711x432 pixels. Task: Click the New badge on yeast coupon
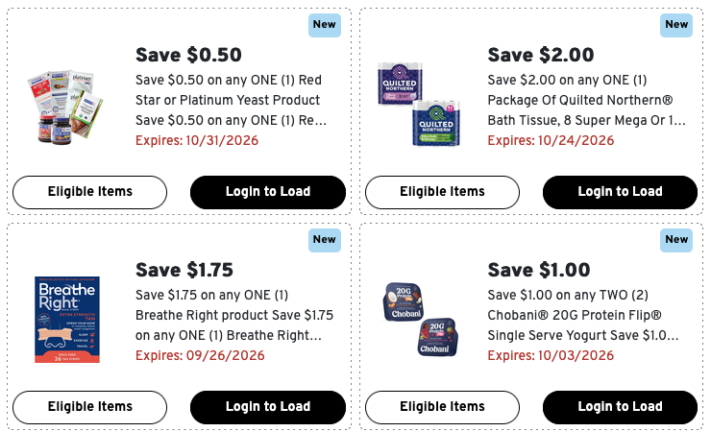[324, 25]
